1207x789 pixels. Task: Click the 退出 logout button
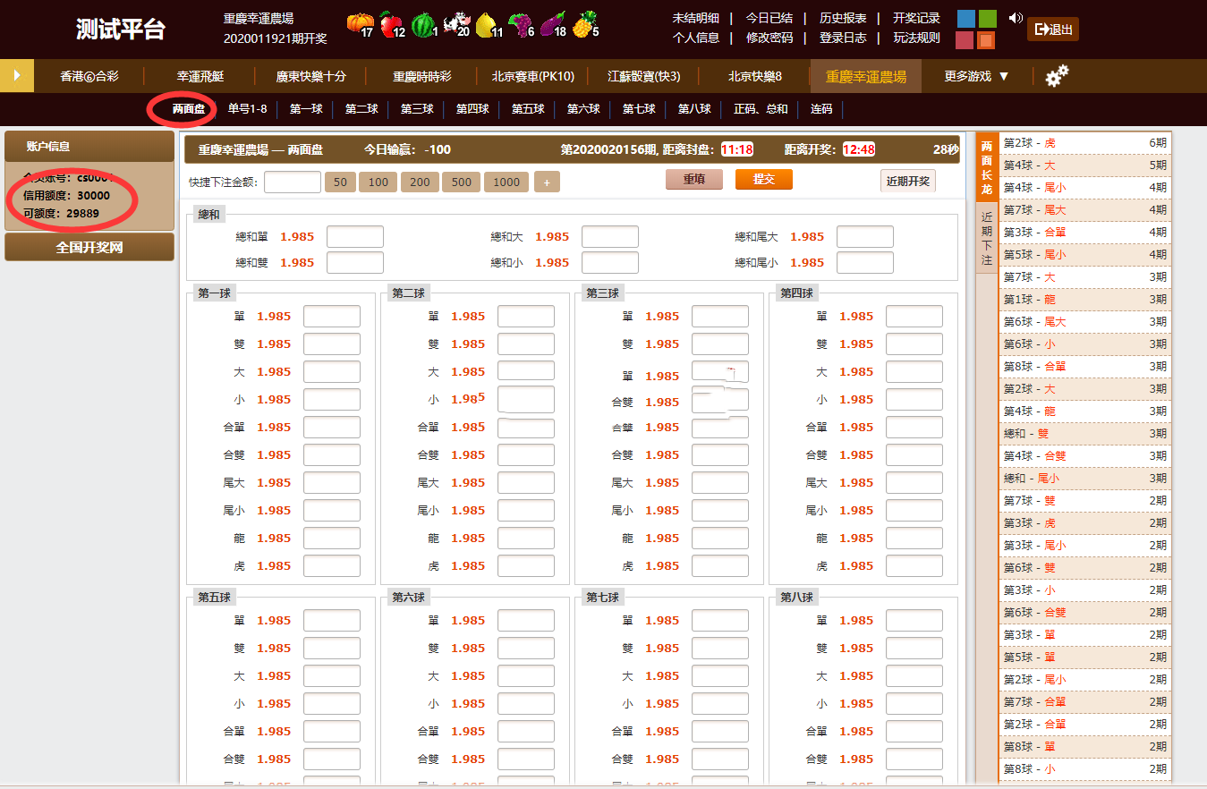(x=1052, y=30)
